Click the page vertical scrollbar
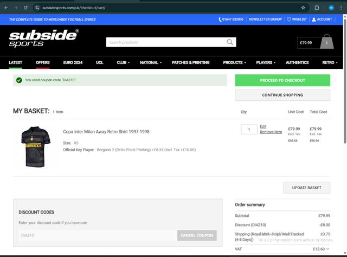The image size is (347, 257). coord(345,82)
